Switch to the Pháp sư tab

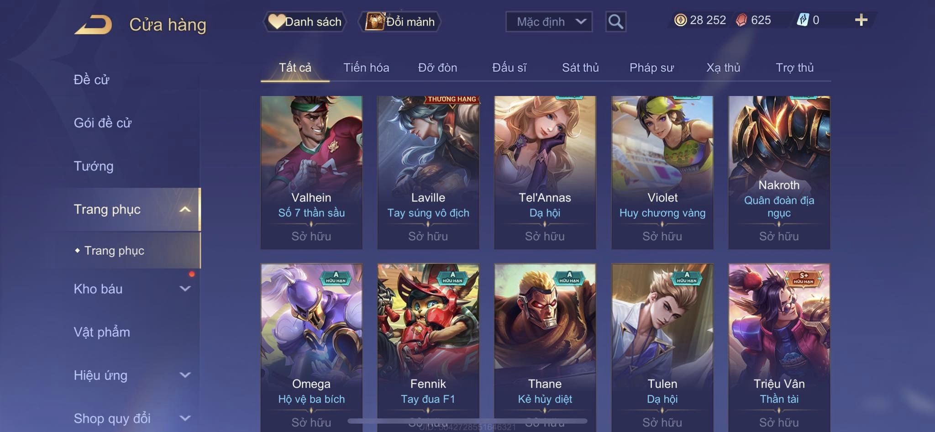(651, 68)
